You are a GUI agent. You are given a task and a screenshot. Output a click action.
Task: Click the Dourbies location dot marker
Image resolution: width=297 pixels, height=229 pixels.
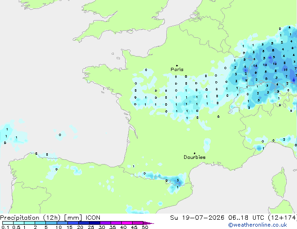click(194, 153)
